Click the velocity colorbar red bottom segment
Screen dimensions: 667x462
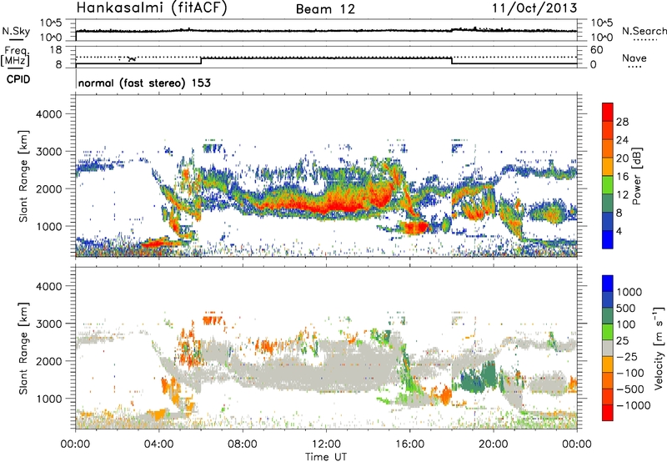[608, 413]
